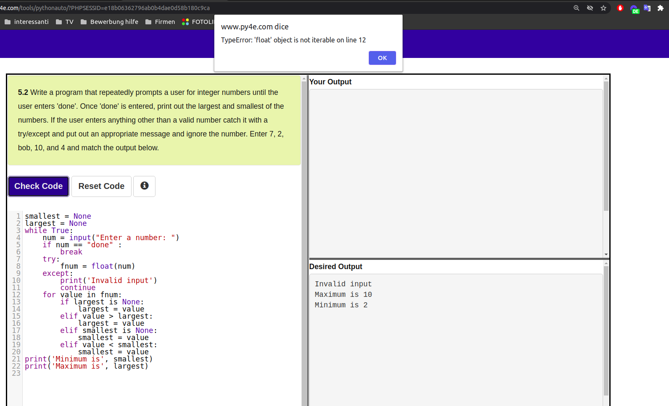Click code line "print('Invalid input')"
669x406 pixels.
(108, 280)
